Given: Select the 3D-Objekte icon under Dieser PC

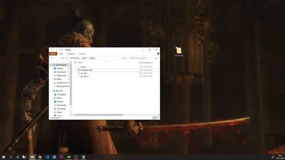Looking at the screenshot, I should pos(55,95).
